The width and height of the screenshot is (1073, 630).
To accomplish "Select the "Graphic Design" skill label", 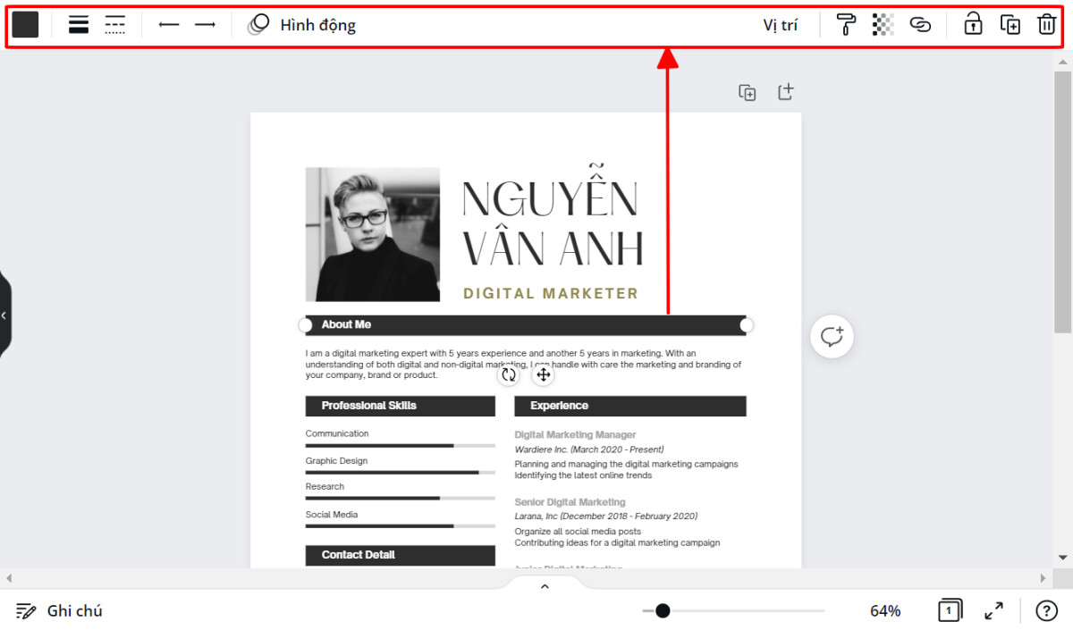I will [336, 461].
